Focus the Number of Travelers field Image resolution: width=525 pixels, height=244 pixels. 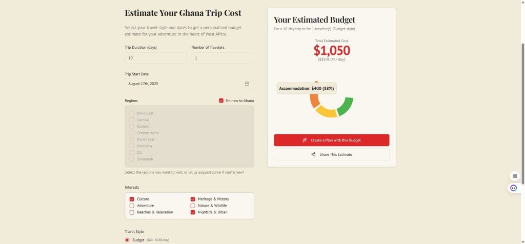tap(223, 58)
